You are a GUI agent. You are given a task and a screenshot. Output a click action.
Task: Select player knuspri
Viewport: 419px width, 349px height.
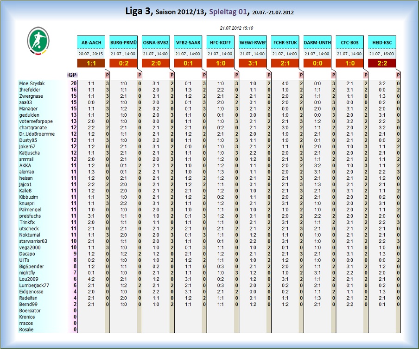click(27, 203)
